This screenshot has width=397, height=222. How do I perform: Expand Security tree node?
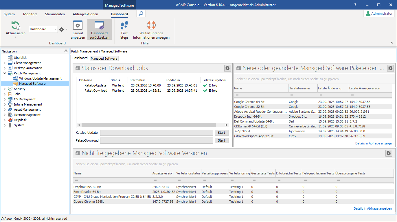tap(5, 89)
